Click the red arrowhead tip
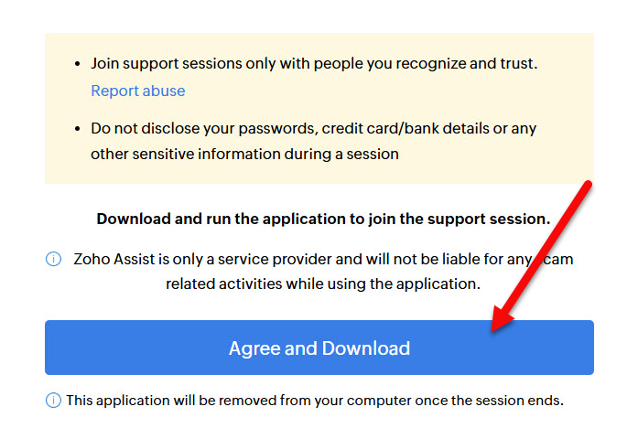 493,330
